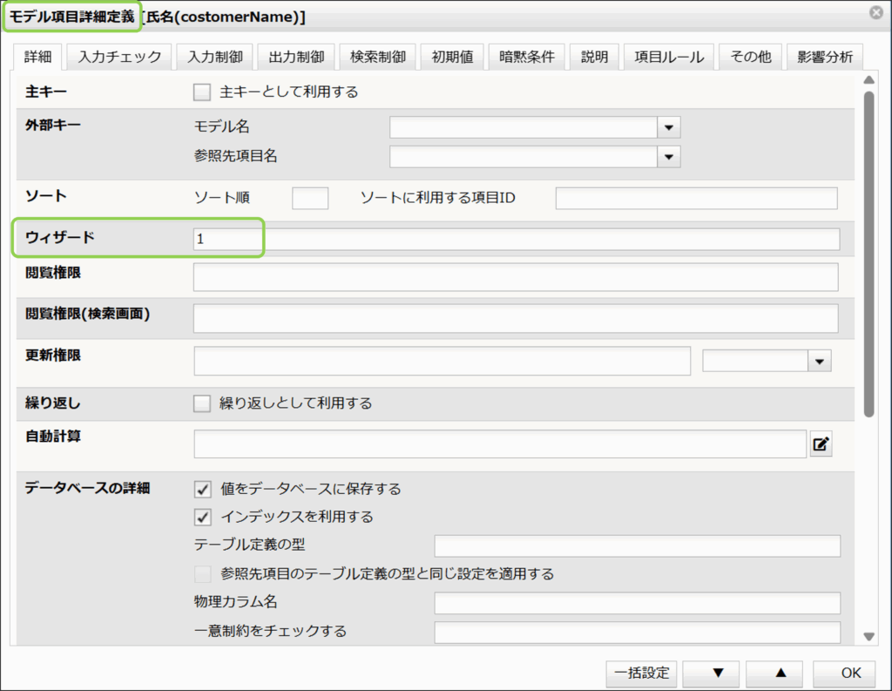Open the モデル名 dropdown
This screenshot has width=892, height=691.
(668, 127)
